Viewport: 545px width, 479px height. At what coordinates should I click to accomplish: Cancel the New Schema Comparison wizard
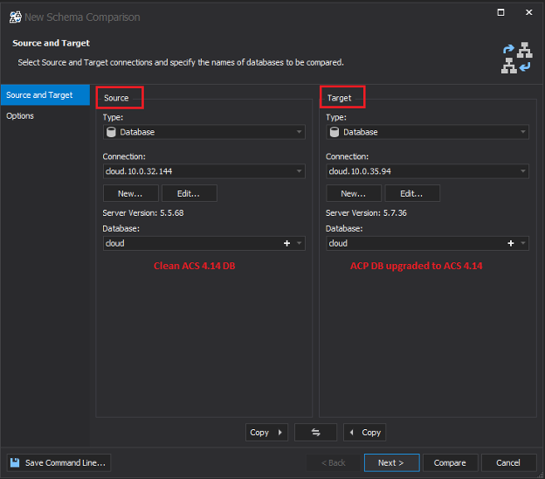[508, 462]
